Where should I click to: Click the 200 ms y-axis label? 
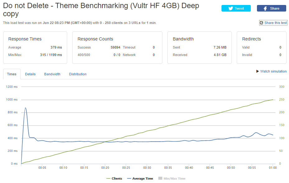click(12, 151)
